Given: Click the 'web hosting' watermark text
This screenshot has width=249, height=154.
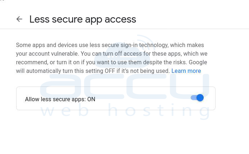Looking at the screenshot, I should coord(125,110).
